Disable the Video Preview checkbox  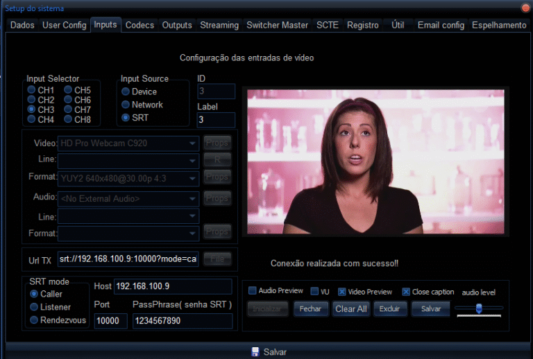pos(342,291)
